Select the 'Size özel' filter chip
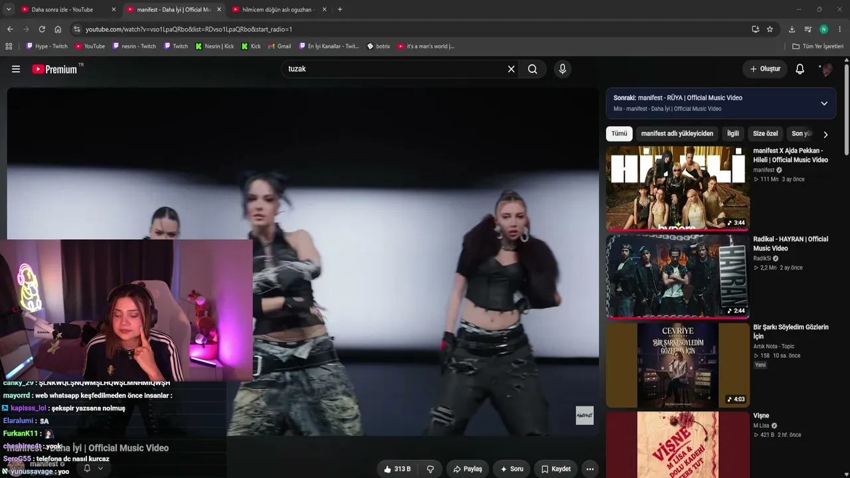Viewport: 850px width, 478px height. tap(765, 133)
